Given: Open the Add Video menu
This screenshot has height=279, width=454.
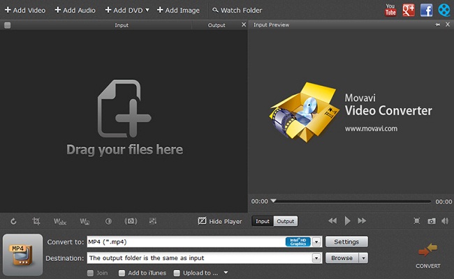Looking at the screenshot, I should click(x=25, y=10).
